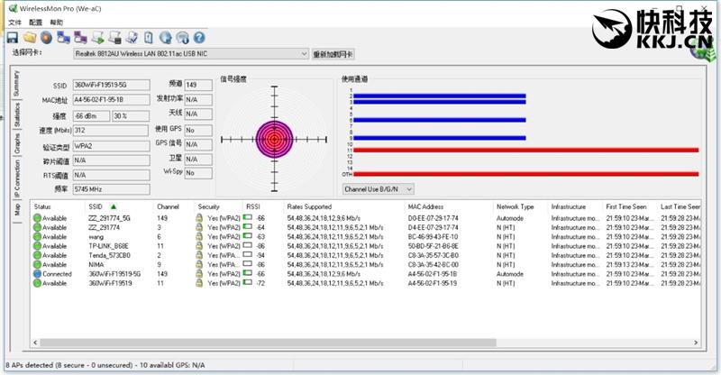Image resolution: width=721 pixels, height=375 pixels.
Task: Click the lock icon in the NIMA row
Action: pyautogui.click(x=199, y=264)
